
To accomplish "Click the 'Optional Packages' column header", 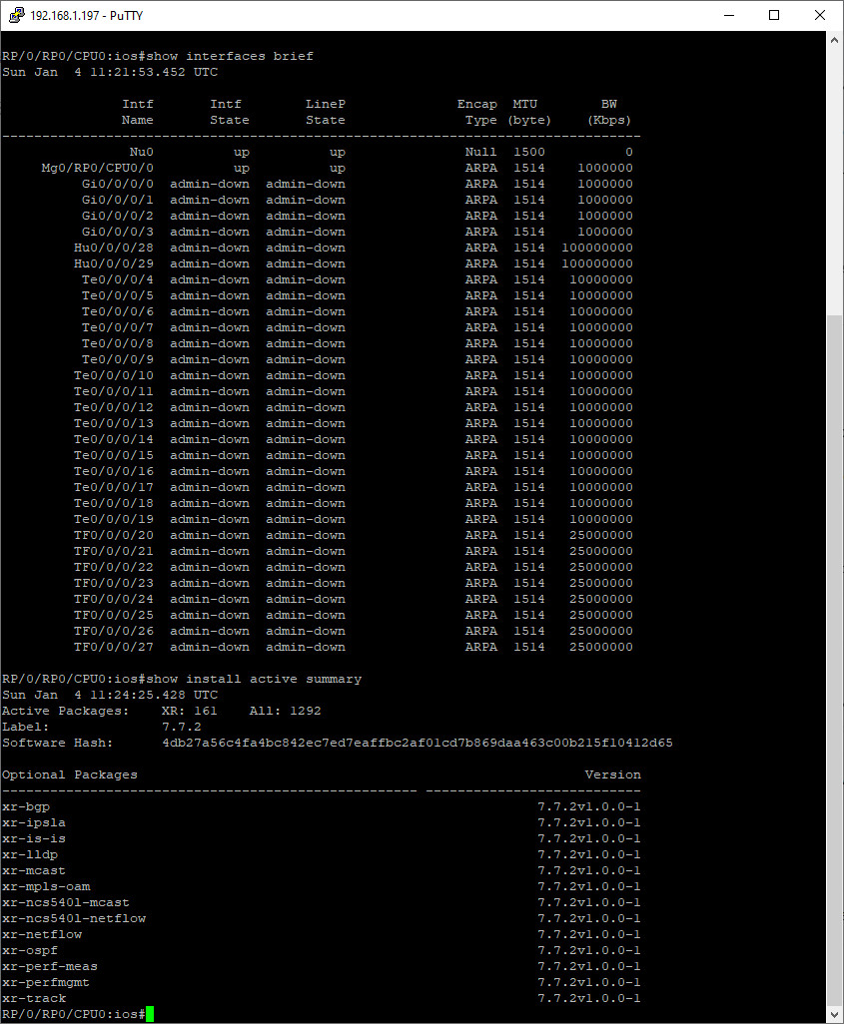I will click(69, 774).
